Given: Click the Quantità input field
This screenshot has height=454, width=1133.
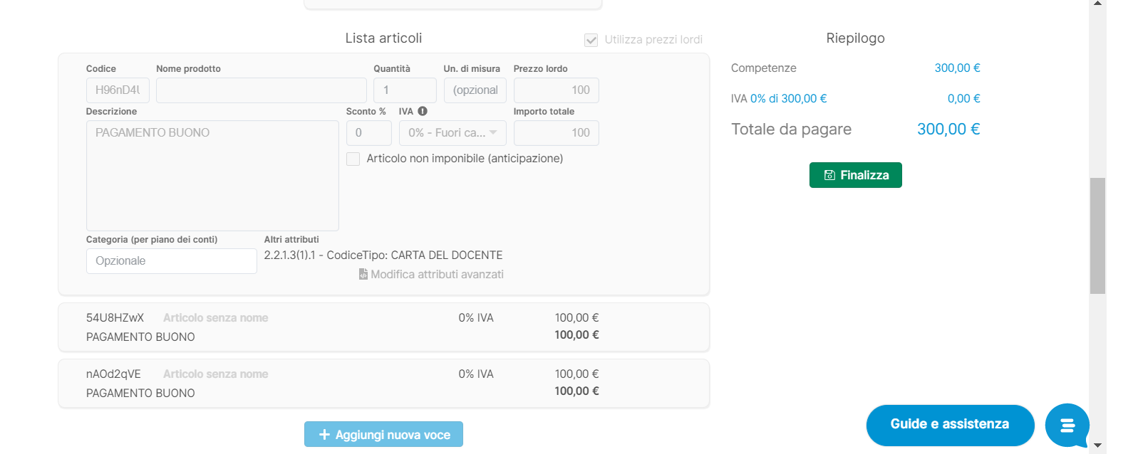Looking at the screenshot, I should click(405, 90).
